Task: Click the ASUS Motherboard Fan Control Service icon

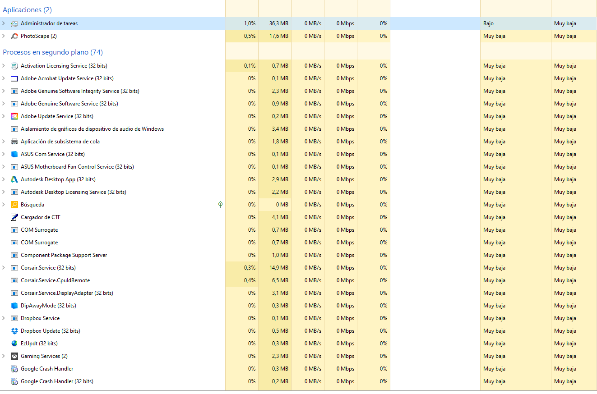Action: click(x=14, y=167)
